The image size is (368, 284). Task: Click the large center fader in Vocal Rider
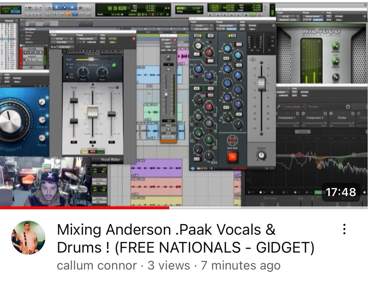point(93,112)
